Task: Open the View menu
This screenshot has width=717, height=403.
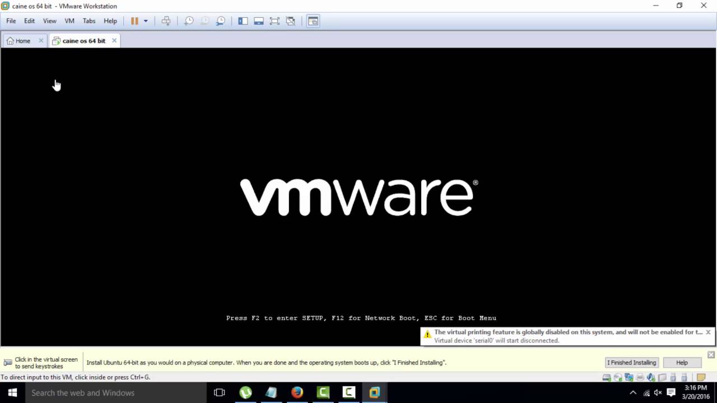Action: tap(50, 21)
